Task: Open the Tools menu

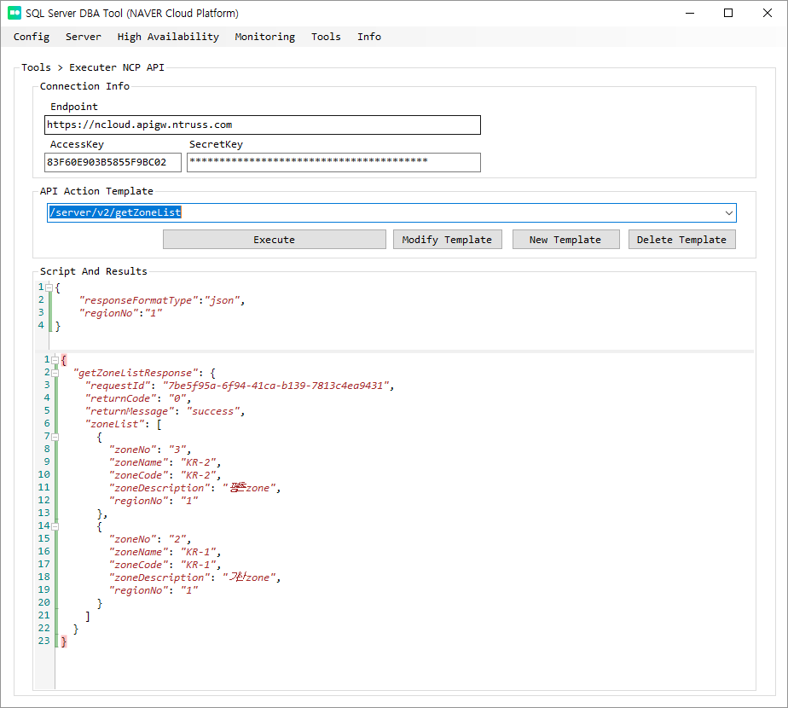Action: pyautogui.click(x=326, y=37)
